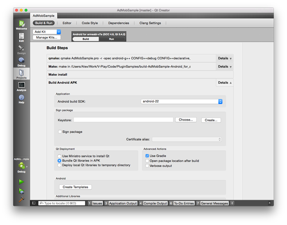Select the Projects mode

21,74
